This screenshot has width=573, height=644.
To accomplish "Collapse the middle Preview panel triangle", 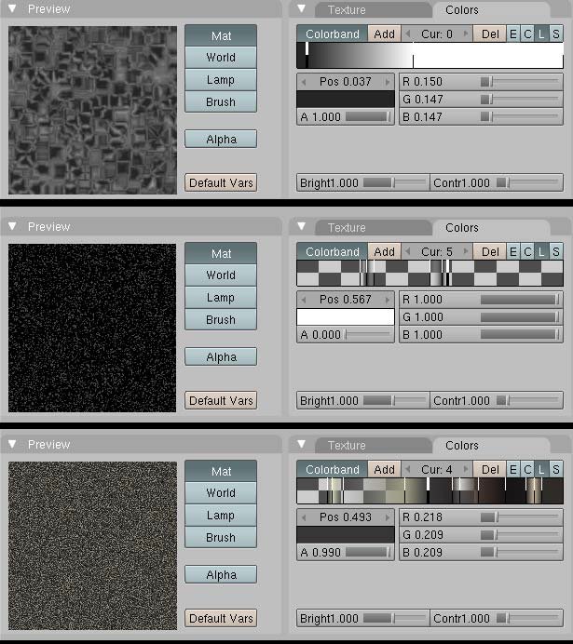I will tap(12, 226).
